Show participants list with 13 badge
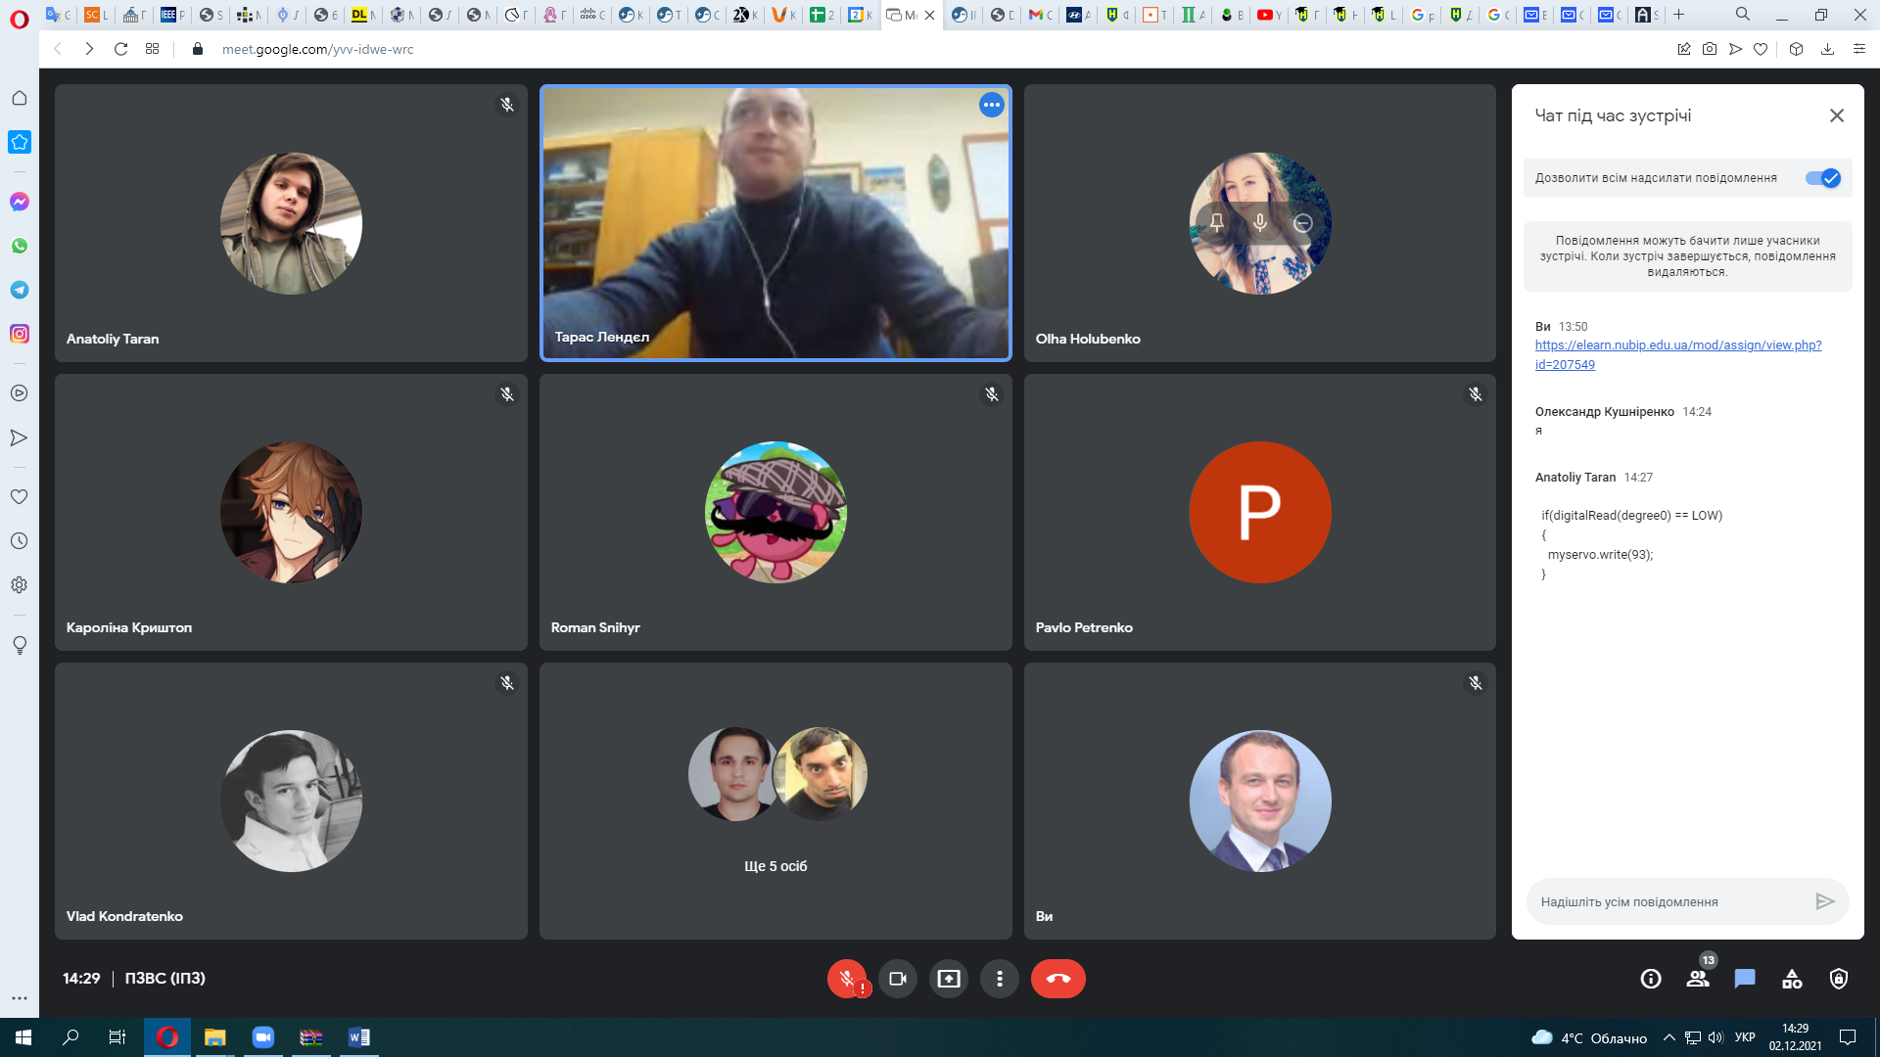 pos(1698,979)
